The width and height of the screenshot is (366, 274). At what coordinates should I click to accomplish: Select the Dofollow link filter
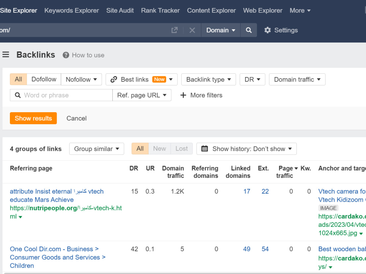pyautogui.click(x=44, y=79)
